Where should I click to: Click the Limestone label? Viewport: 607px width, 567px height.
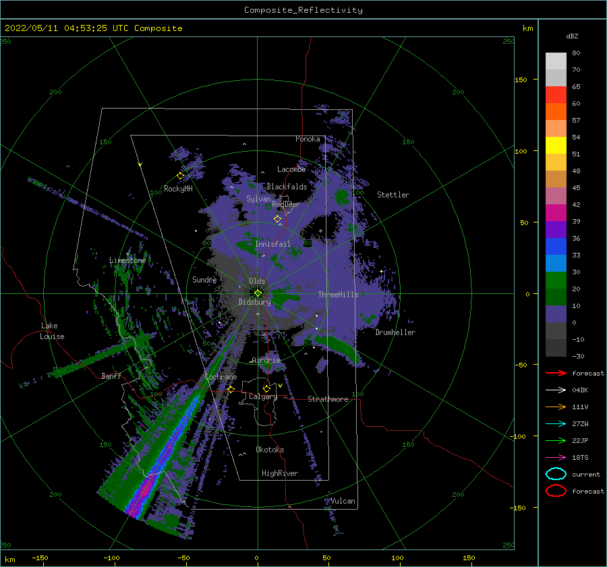click(x=127, y=260)
